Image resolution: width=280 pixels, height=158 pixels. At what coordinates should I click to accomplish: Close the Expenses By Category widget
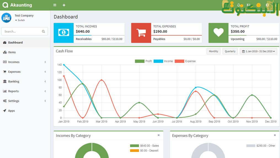[275, 135]
